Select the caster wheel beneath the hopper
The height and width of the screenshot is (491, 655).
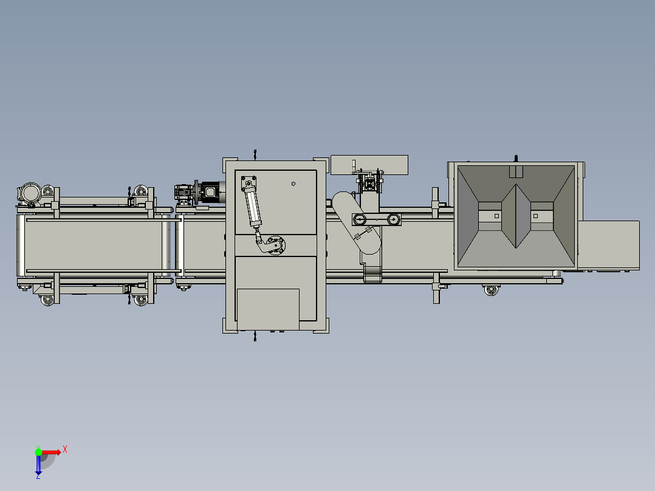pos(491,289)
